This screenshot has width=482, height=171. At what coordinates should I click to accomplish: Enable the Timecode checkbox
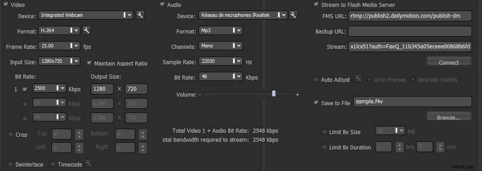point(53,164)
